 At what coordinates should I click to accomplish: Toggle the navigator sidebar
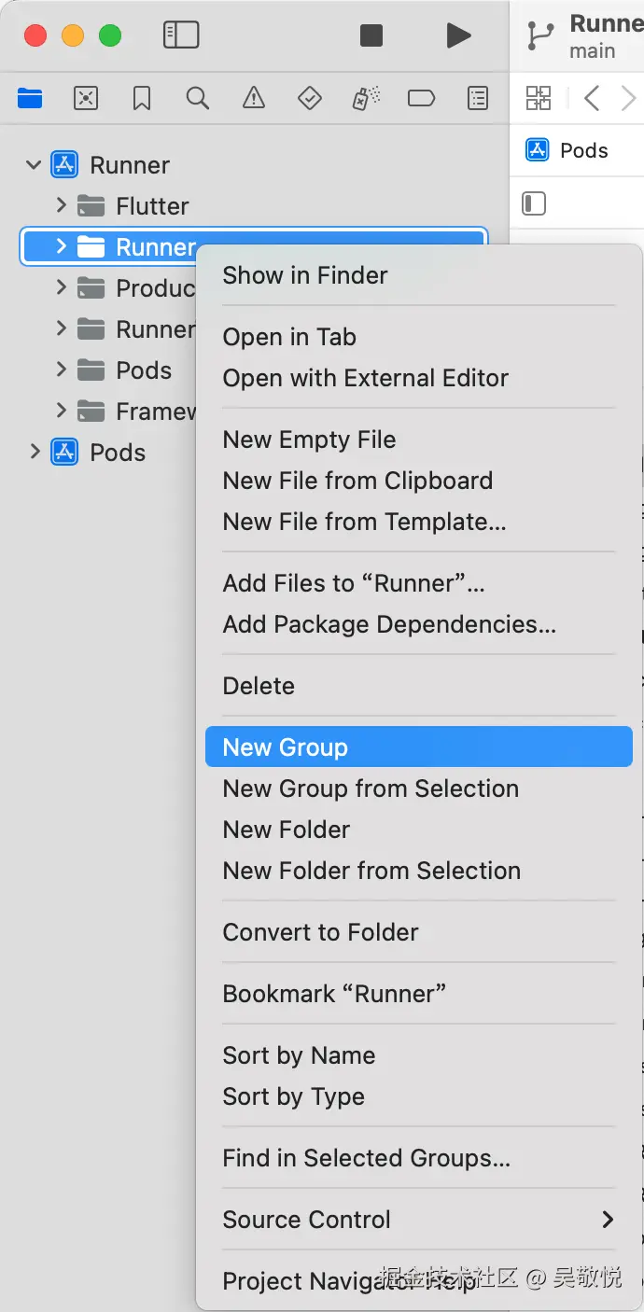point(181,35)
